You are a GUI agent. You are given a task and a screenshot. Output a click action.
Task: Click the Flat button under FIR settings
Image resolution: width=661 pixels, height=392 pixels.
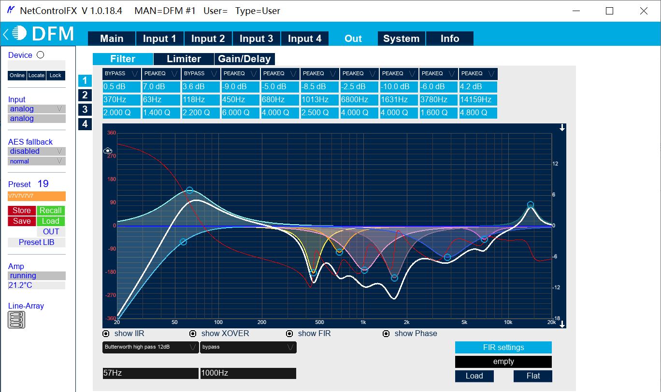[533, 376]
